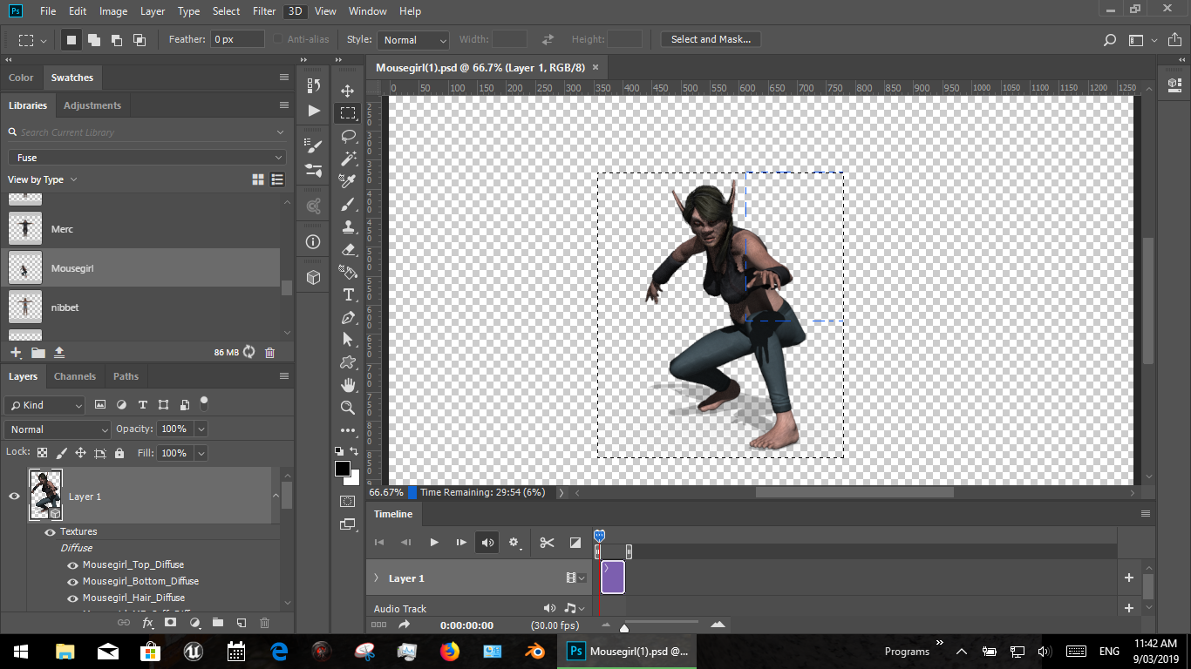The height and width of the screenshot is (669, 1191).
Task: Hide Mousegirl_Hair_Diffuse texture
Action: 73,598
